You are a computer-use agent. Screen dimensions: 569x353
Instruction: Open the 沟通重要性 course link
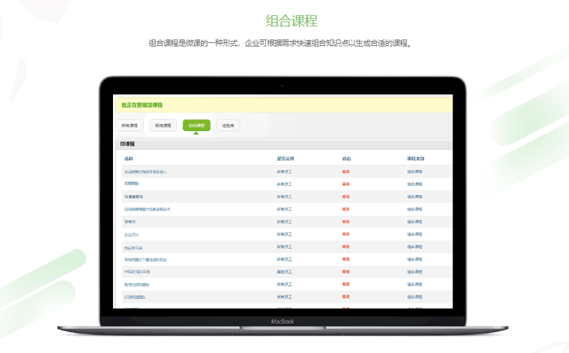click(x=134, y=196)
